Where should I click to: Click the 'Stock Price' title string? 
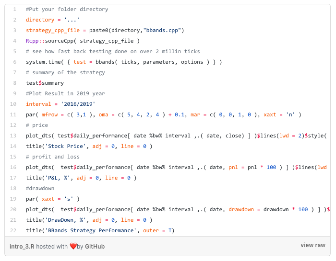click(65, 146)
